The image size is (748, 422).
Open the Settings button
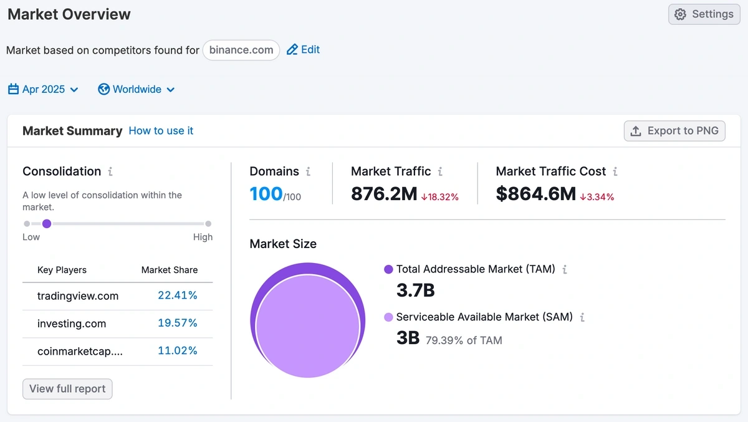pos(704,14)
